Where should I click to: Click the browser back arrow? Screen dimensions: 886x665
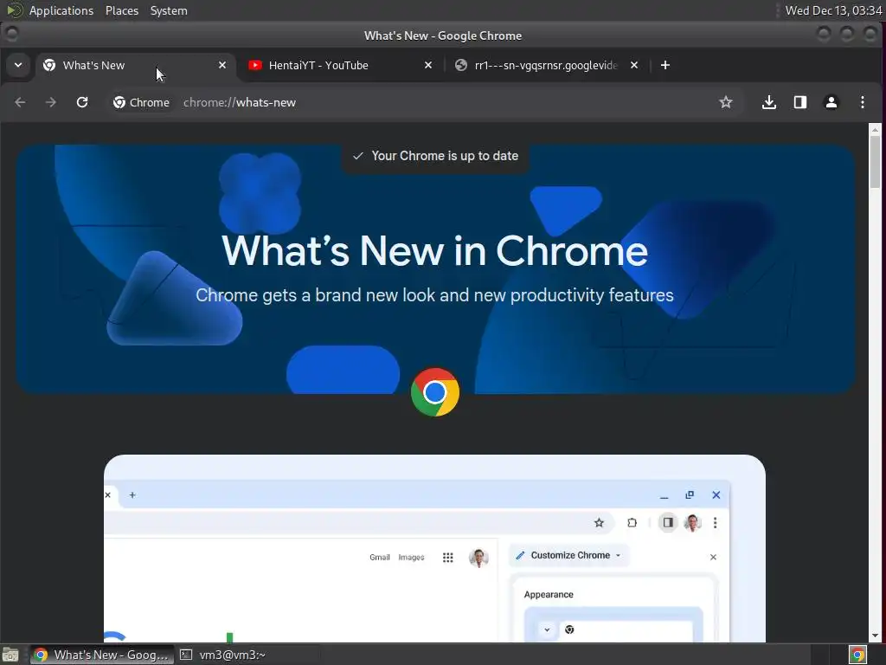click(21, 102)
